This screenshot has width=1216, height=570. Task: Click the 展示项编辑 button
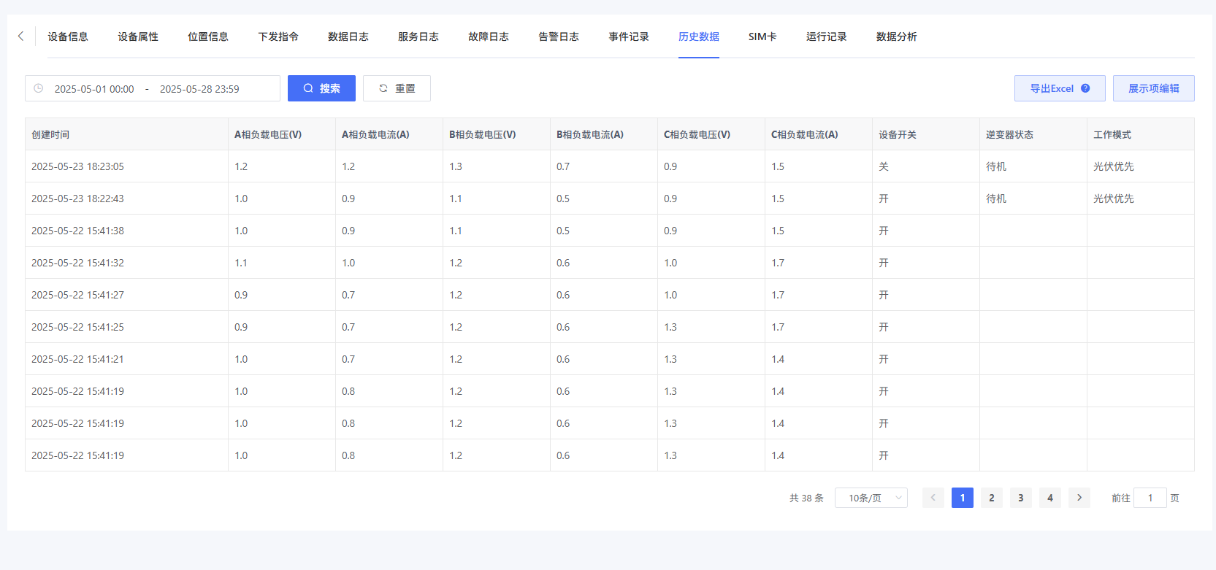(x=1153, y=88)
